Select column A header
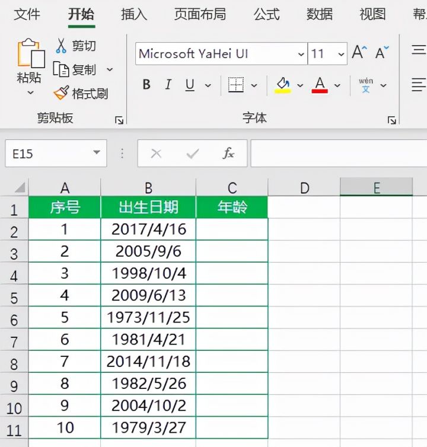Viewport: 427px width, 447px height. [65, 188]
